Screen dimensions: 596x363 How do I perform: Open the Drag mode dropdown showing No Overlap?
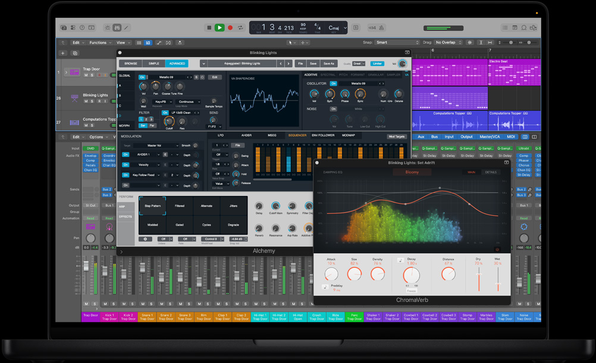[448, 42]
